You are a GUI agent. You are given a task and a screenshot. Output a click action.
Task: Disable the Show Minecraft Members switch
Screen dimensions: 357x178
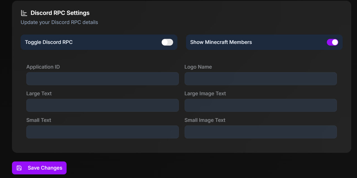coord(332,42)
